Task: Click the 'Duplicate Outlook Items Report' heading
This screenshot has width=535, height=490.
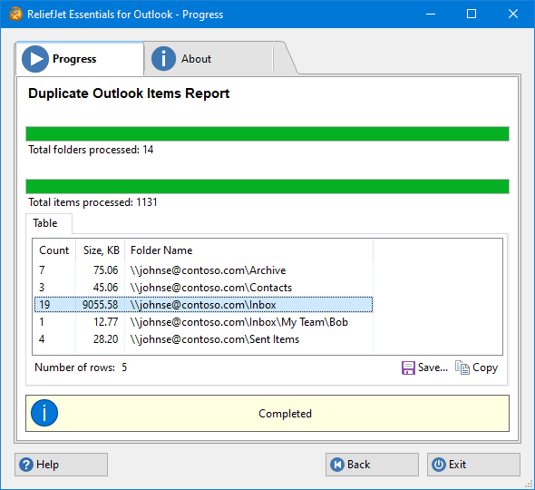Action: [x=129, y=93]
